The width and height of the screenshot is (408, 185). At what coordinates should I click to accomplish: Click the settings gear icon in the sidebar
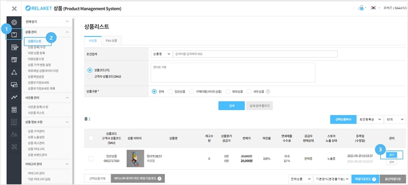[14, 22]
